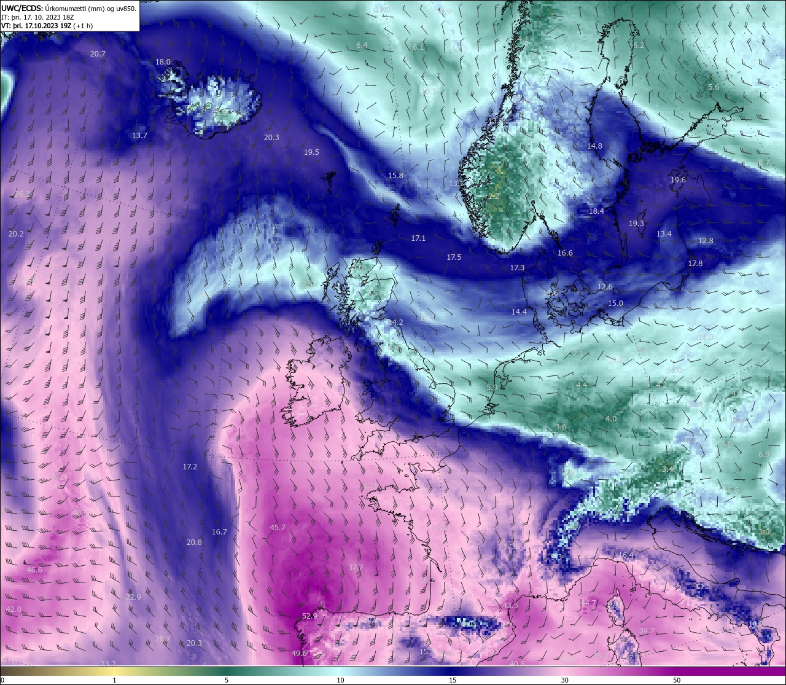Image resolution: width=786 pixels, height=685 pixels.
Task: Click the 5.9 value label
Action: click(491, 388)
